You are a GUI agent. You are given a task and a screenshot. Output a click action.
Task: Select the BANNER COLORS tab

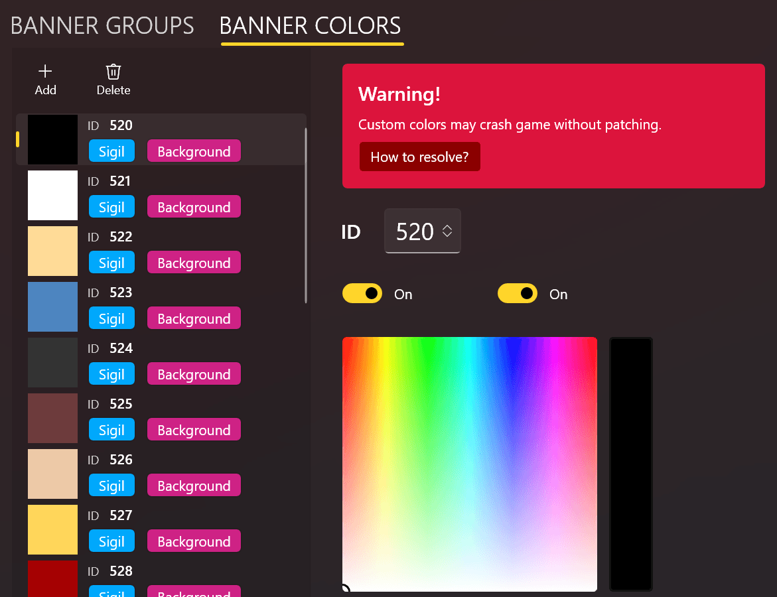click(x=311, y=25)
